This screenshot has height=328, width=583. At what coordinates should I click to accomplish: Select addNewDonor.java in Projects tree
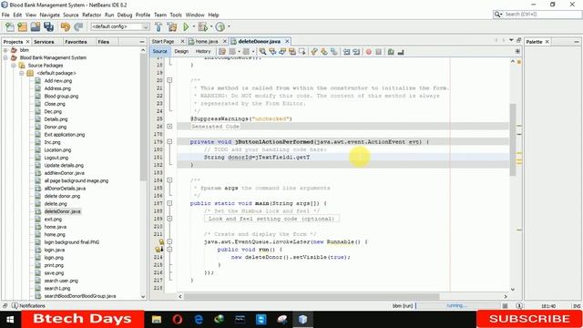coord(64,173)
